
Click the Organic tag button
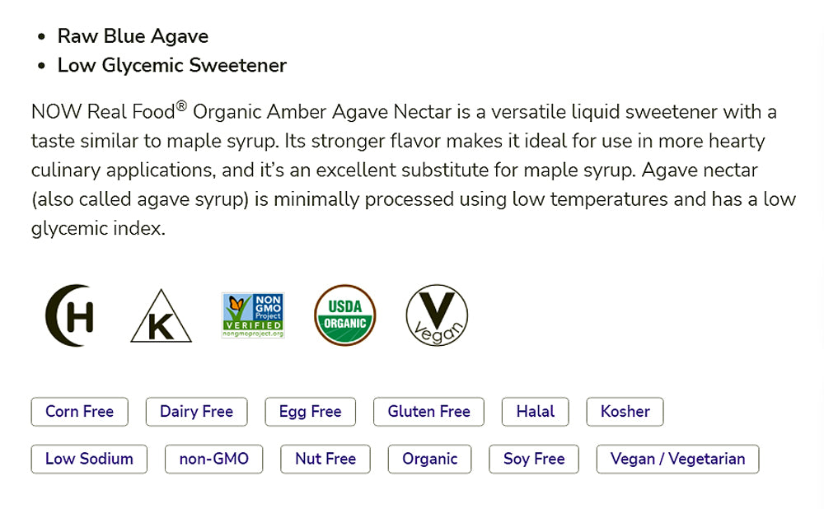429,459
